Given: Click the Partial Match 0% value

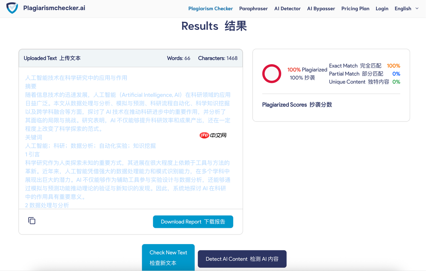Looking at the screenshot, I should click(x=396, y=74).
